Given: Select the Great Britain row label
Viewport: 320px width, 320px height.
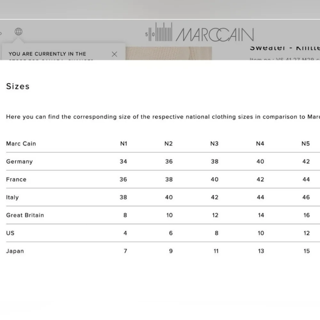Looking at the screenshot, I should (x=25, y=215).
